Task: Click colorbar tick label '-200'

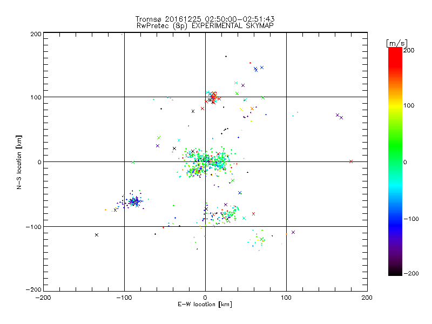Action: (x=411, y=273)
